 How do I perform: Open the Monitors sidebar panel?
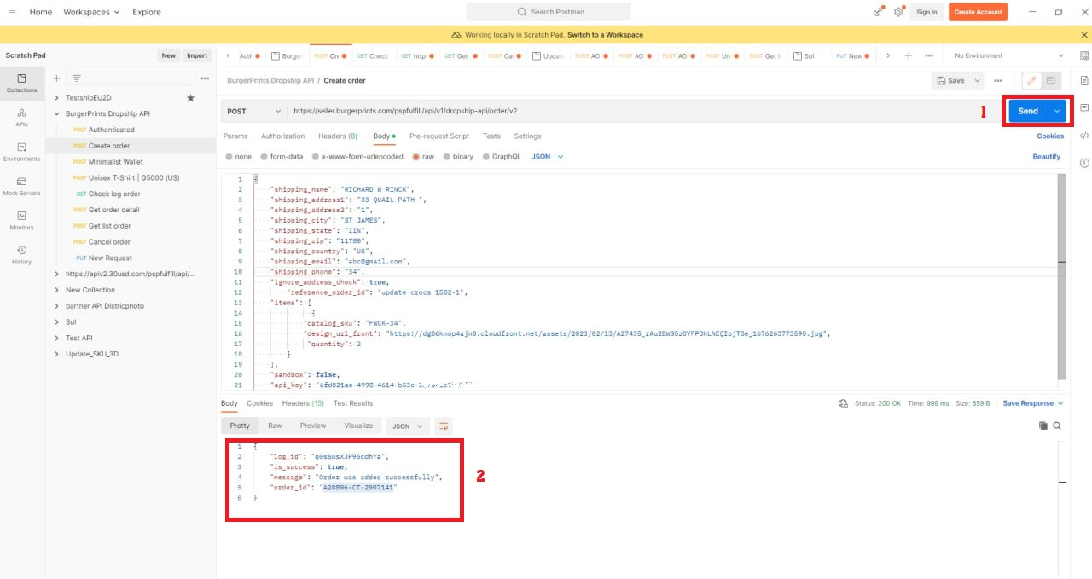(x=22, y=220)
